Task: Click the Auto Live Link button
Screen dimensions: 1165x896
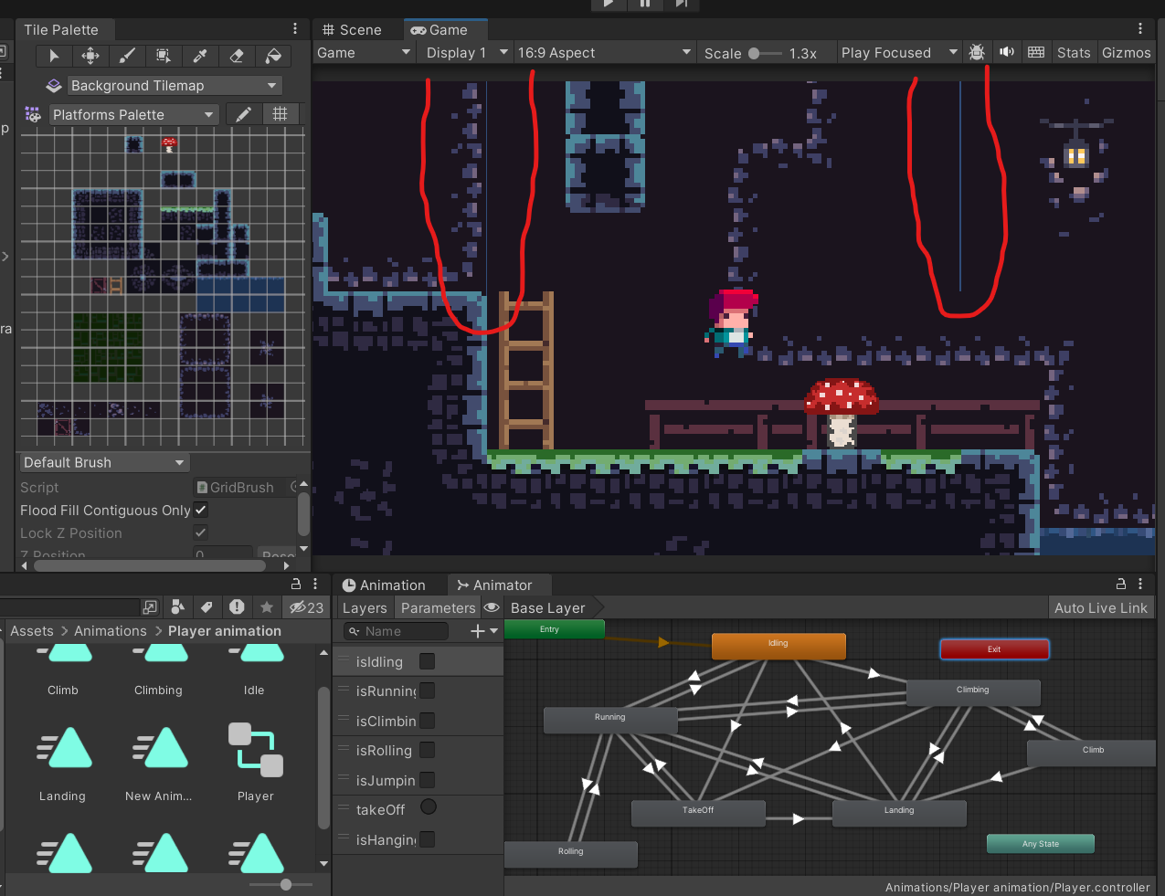Action: [1100, 607]
